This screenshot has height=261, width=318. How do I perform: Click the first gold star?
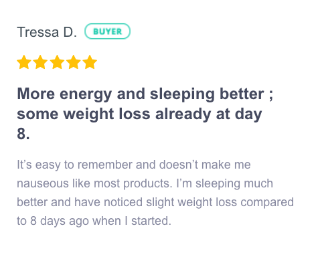(24, 62)
